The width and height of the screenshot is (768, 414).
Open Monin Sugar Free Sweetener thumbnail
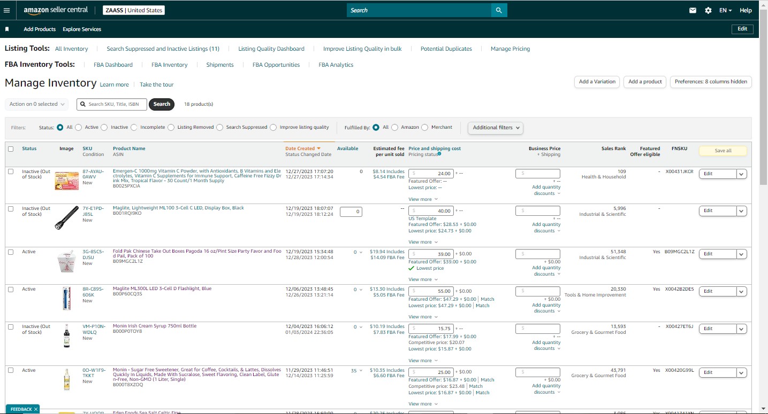coord(66,379)
